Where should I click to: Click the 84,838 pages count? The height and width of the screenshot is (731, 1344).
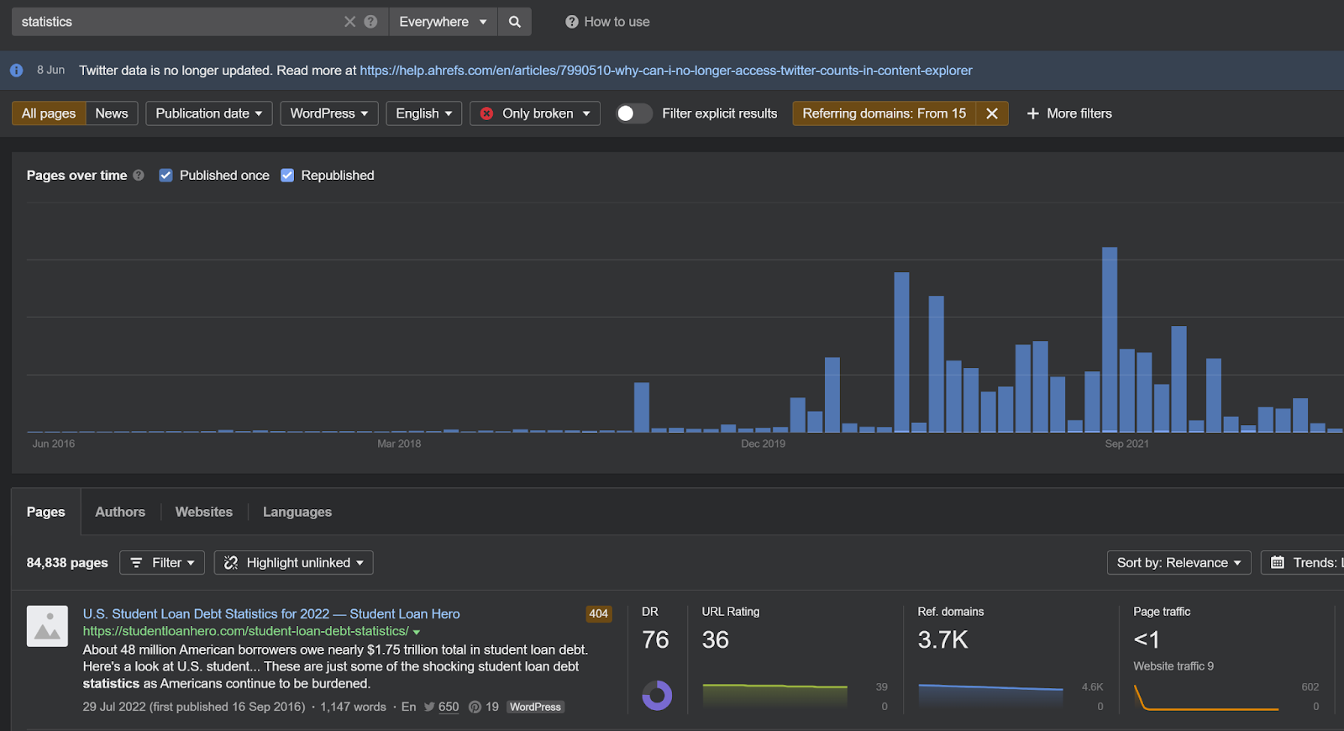point(67,563)
